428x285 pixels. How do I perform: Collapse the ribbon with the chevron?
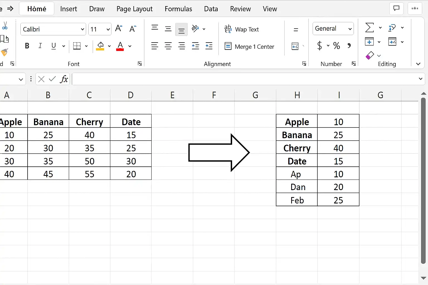tap(418, 64)
